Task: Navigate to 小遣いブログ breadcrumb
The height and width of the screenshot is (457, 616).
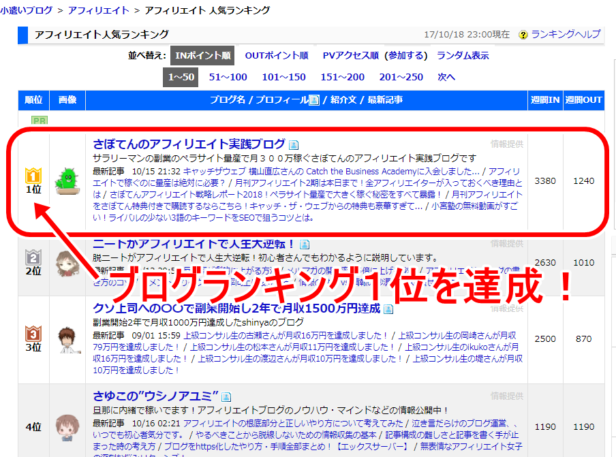Action: pos(27,10)
